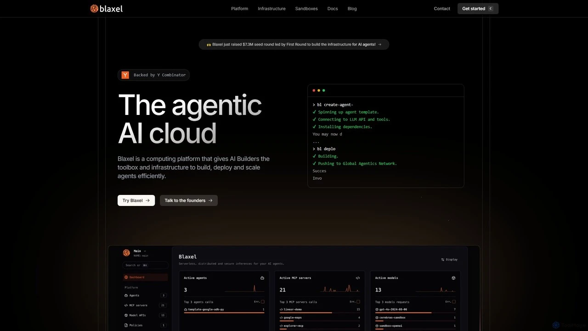
Task: Click Talk to the founders button
Action: 189,200
